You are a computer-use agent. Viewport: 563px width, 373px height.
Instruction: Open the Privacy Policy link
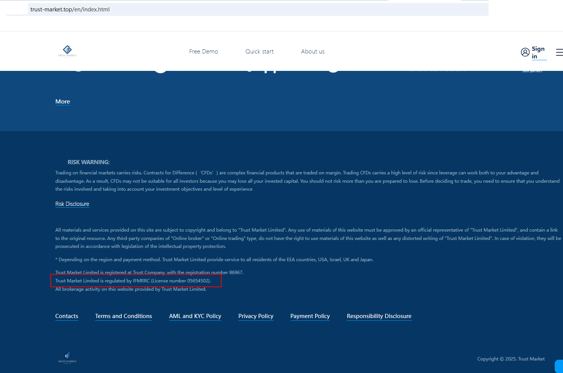tap(256, 316)
